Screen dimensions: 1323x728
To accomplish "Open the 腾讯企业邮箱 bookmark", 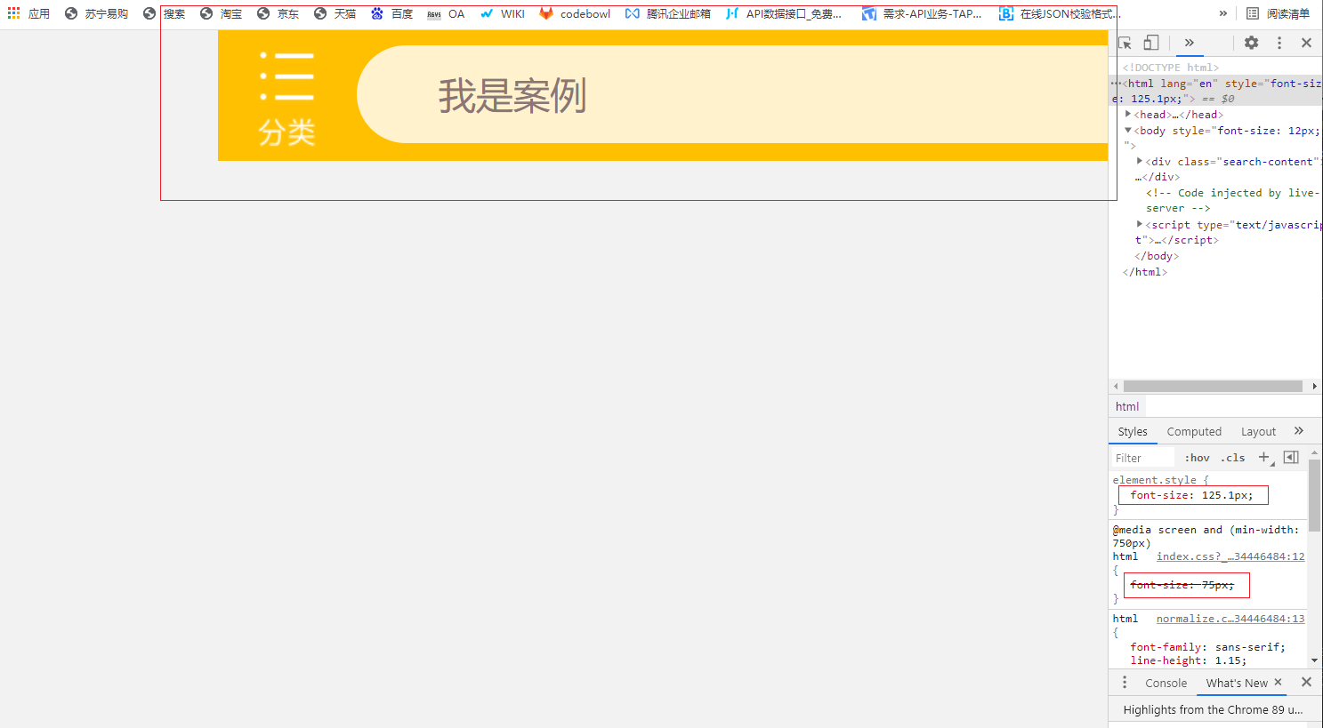I will (x=667, y=13).
